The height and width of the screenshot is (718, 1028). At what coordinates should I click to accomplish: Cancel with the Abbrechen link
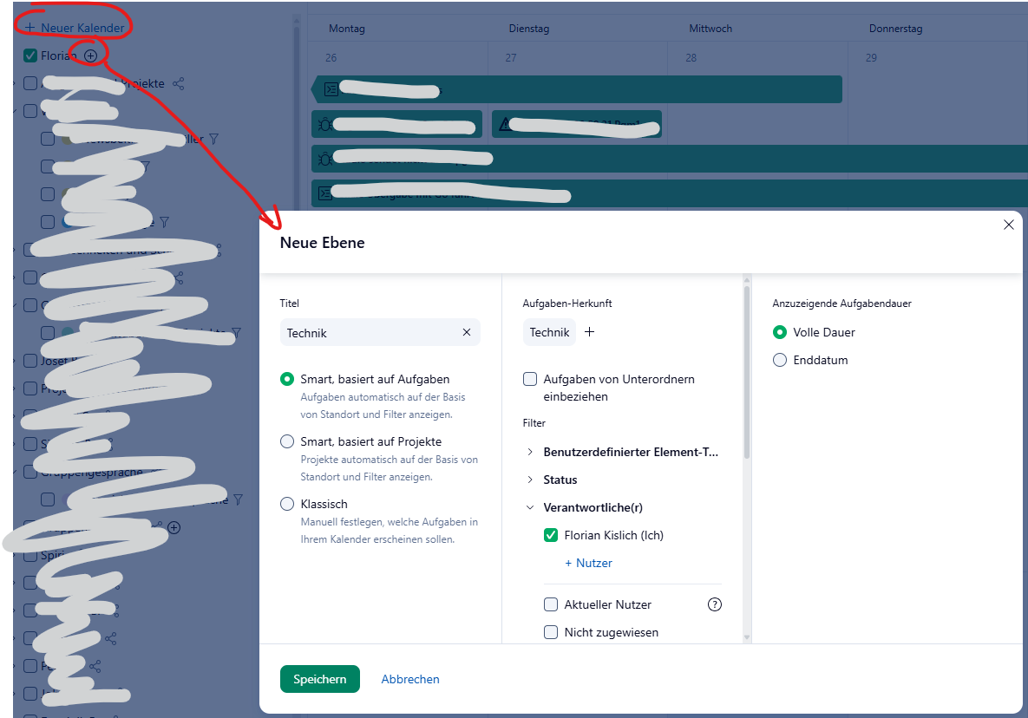(x=410, y=679)
